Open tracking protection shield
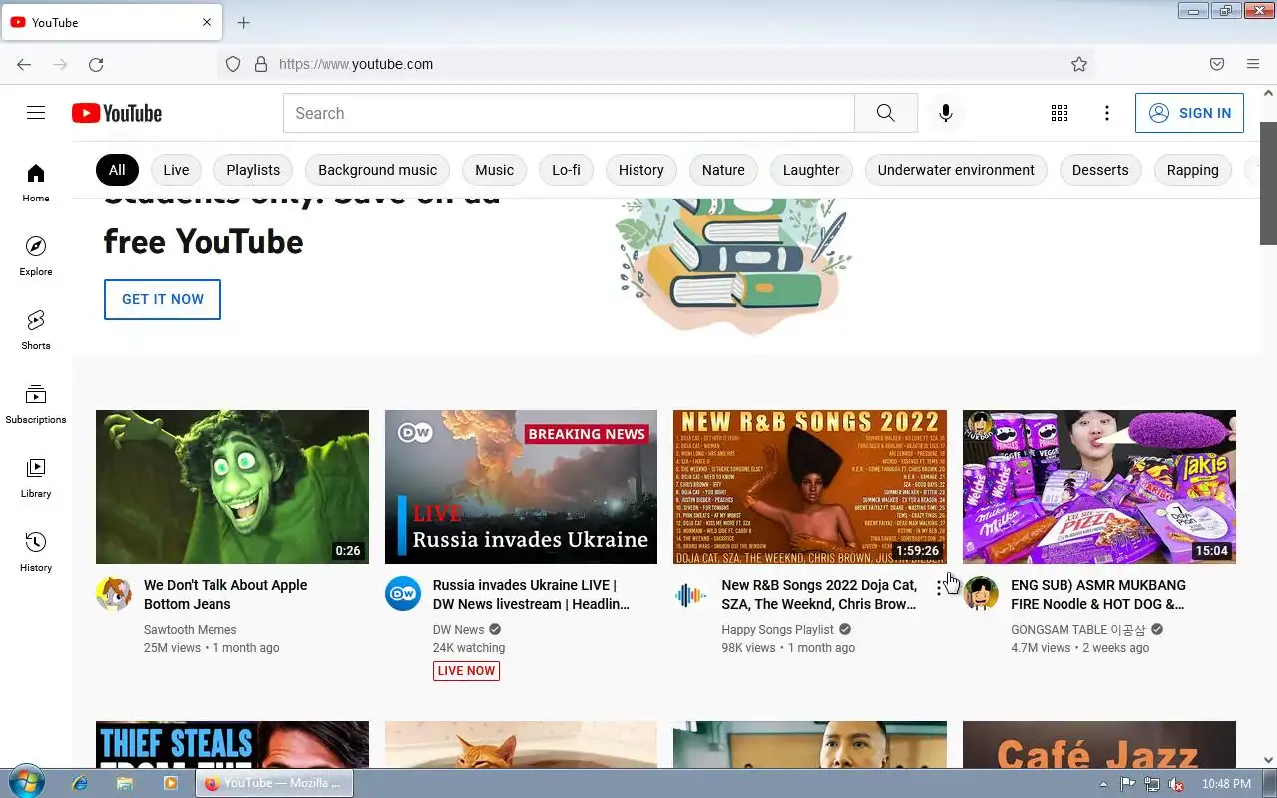The height and width of the screenshot is (798, 1277). (x=233, y=64)
